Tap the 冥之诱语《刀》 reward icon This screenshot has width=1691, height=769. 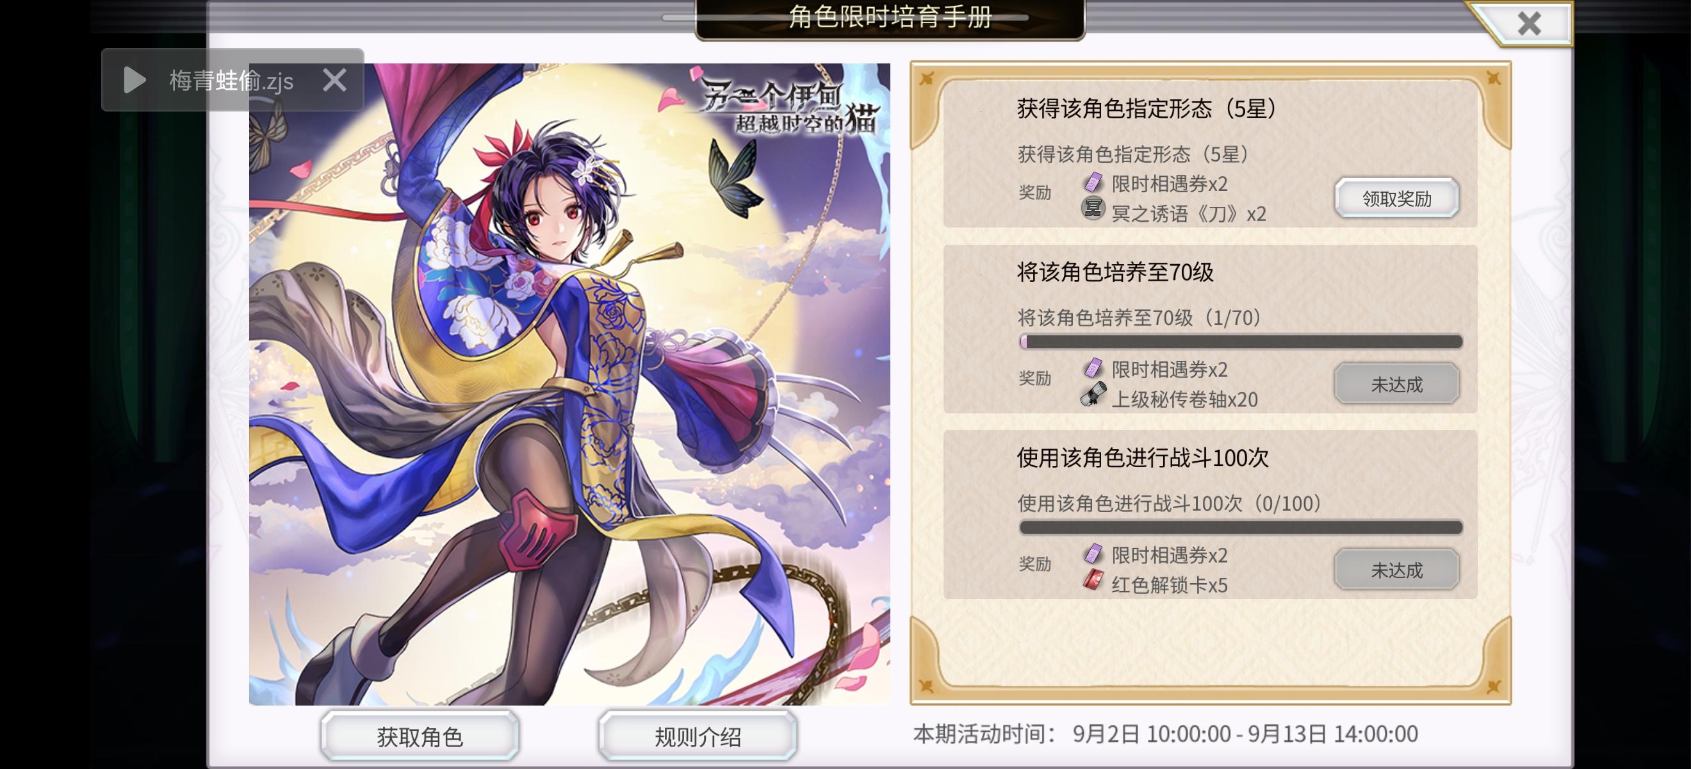pos(1093,210)
